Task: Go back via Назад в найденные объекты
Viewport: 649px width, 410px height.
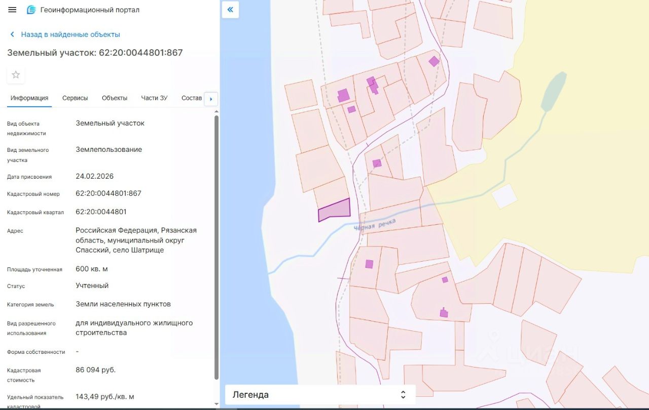Action: (x=70, y=34)
